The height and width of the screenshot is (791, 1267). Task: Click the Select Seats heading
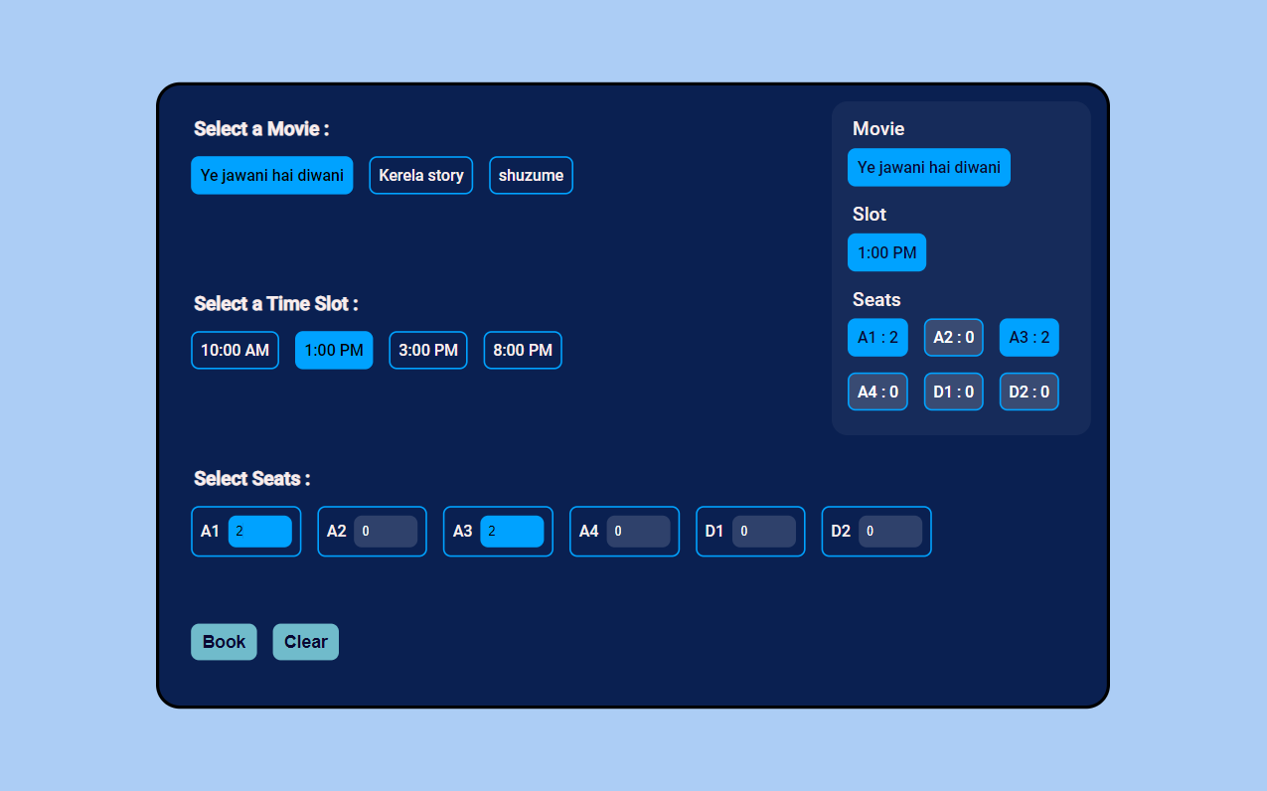pos(252,479)
